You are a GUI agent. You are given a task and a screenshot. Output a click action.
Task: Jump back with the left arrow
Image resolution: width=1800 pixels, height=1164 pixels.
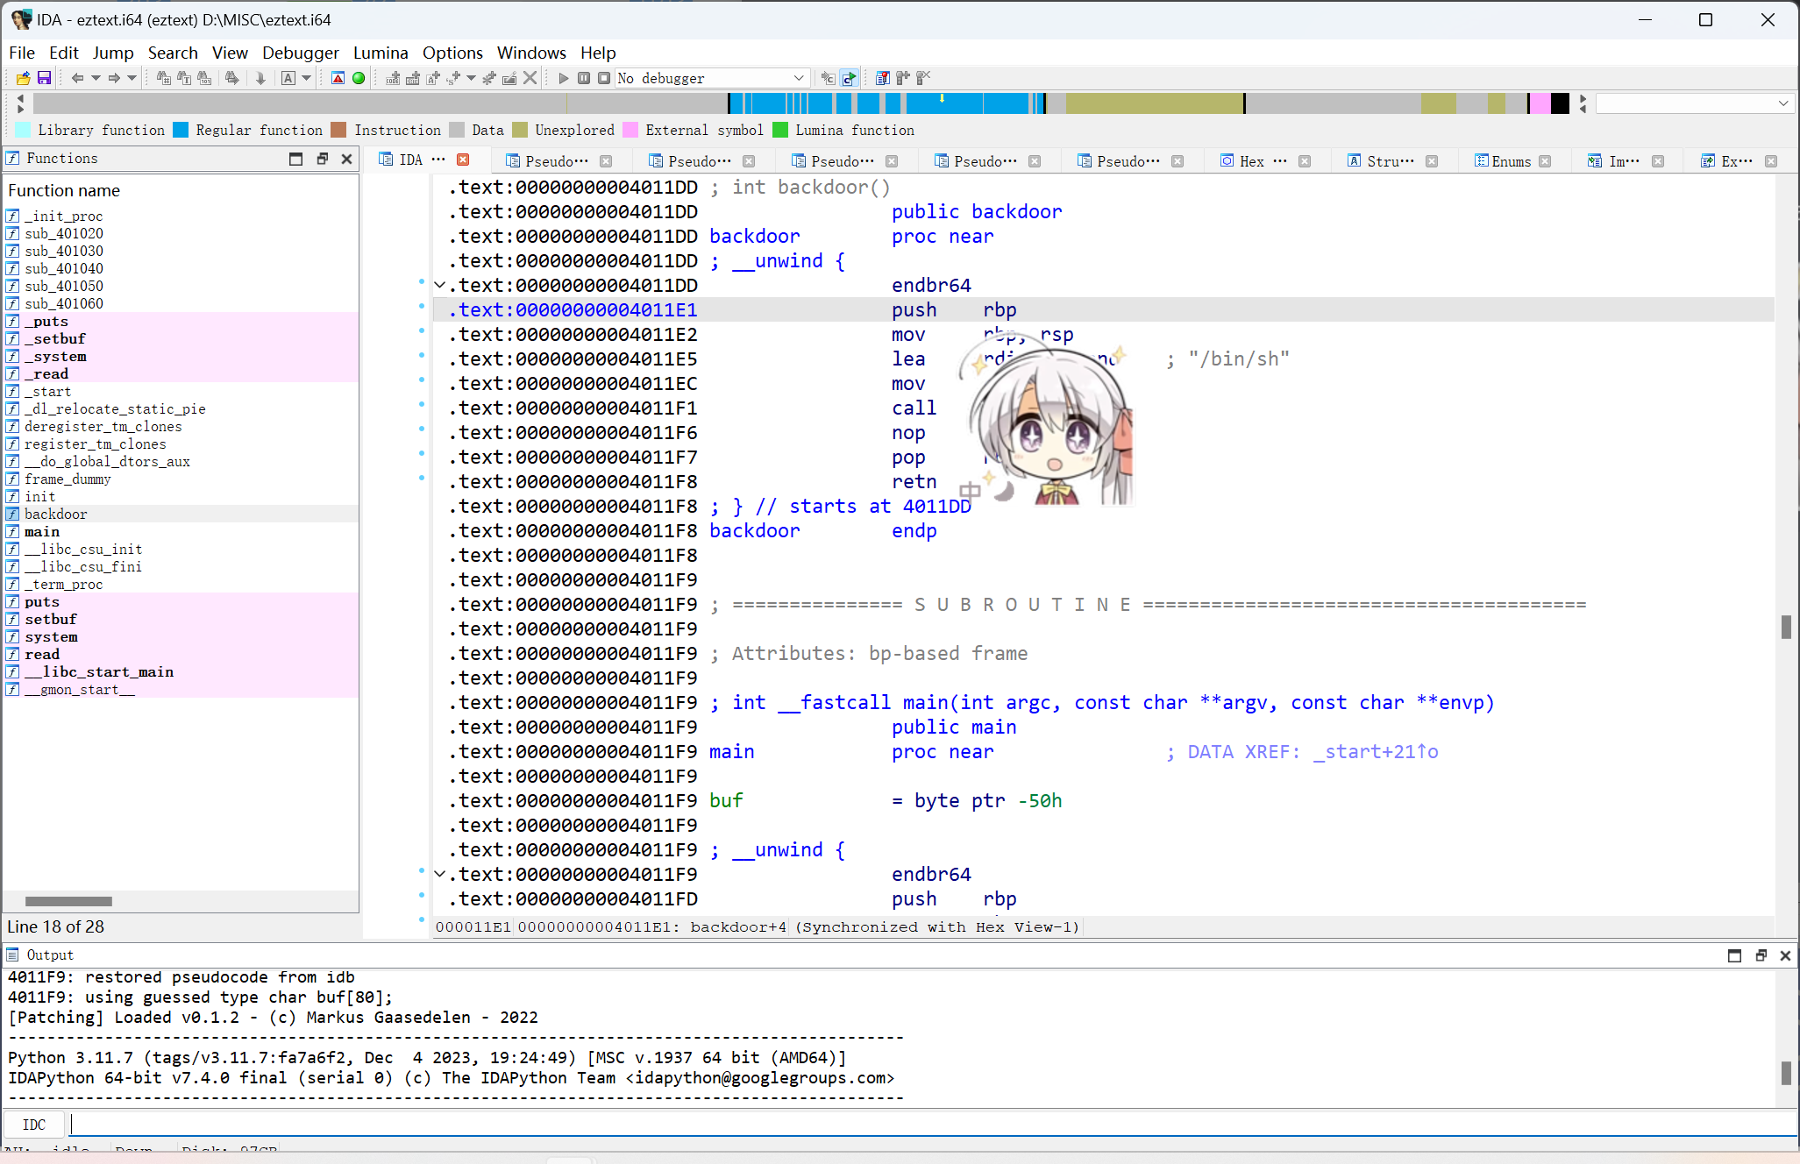coord(77,78)
